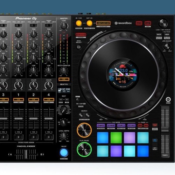175x175 pixels.
Task: Click the Beat FX channel selector knob
Action: click(64, 122)
